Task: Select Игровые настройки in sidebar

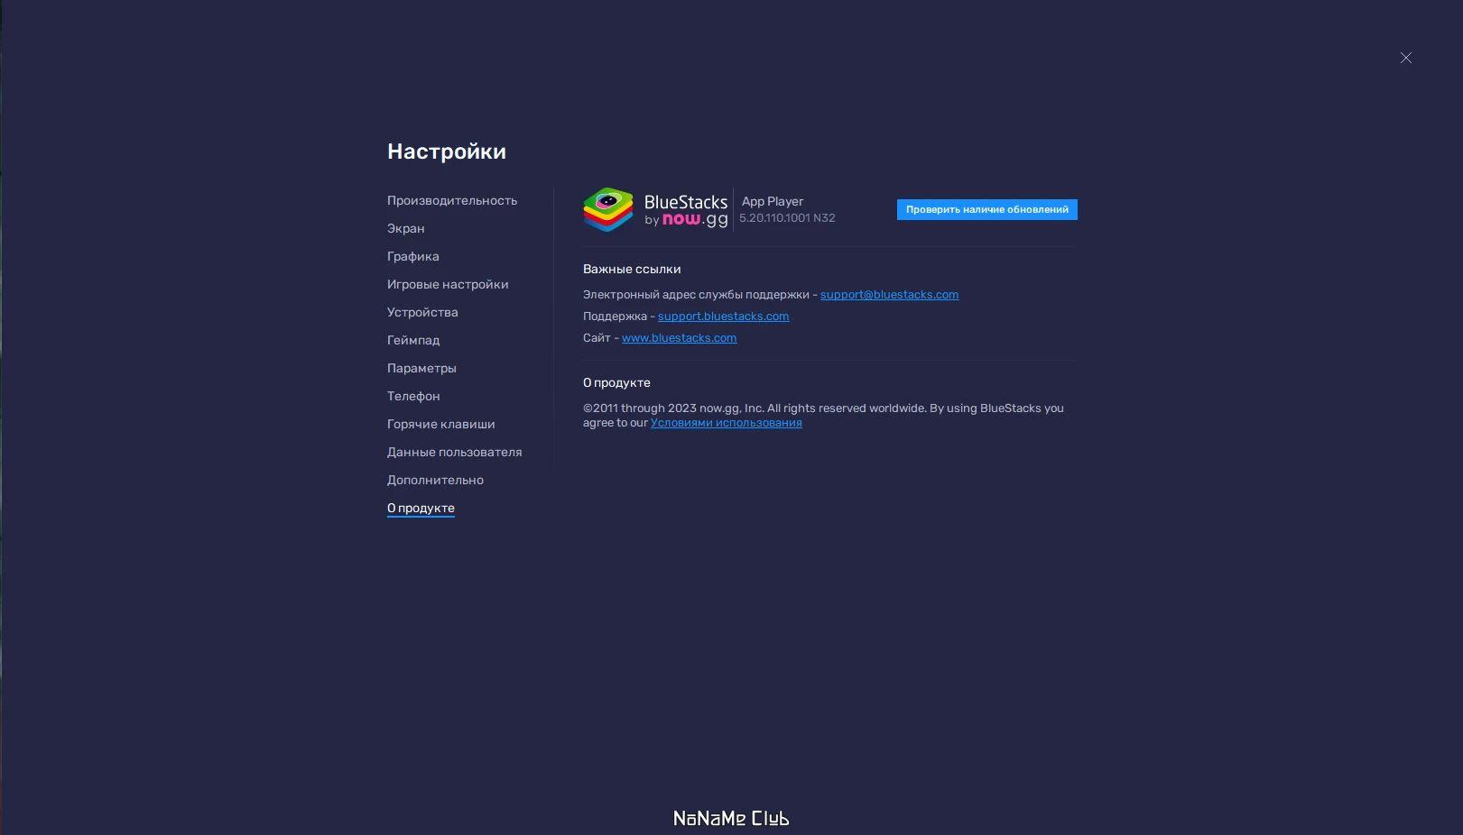Action: pyautogui.click(x=448, y=284)
